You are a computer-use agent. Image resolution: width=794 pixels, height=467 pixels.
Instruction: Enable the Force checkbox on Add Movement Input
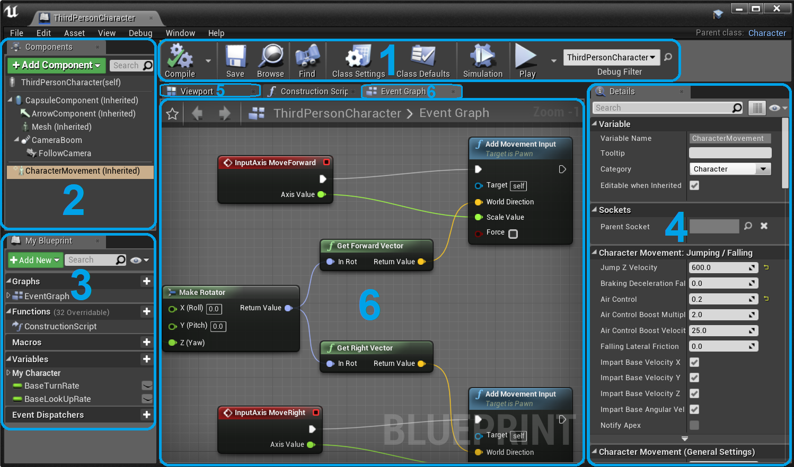[x=513, y=233]
